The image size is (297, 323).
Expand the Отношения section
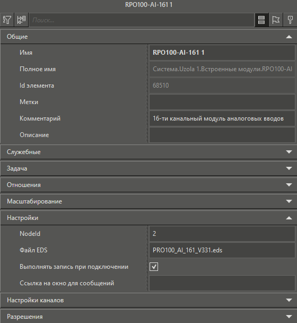(148, 185)
